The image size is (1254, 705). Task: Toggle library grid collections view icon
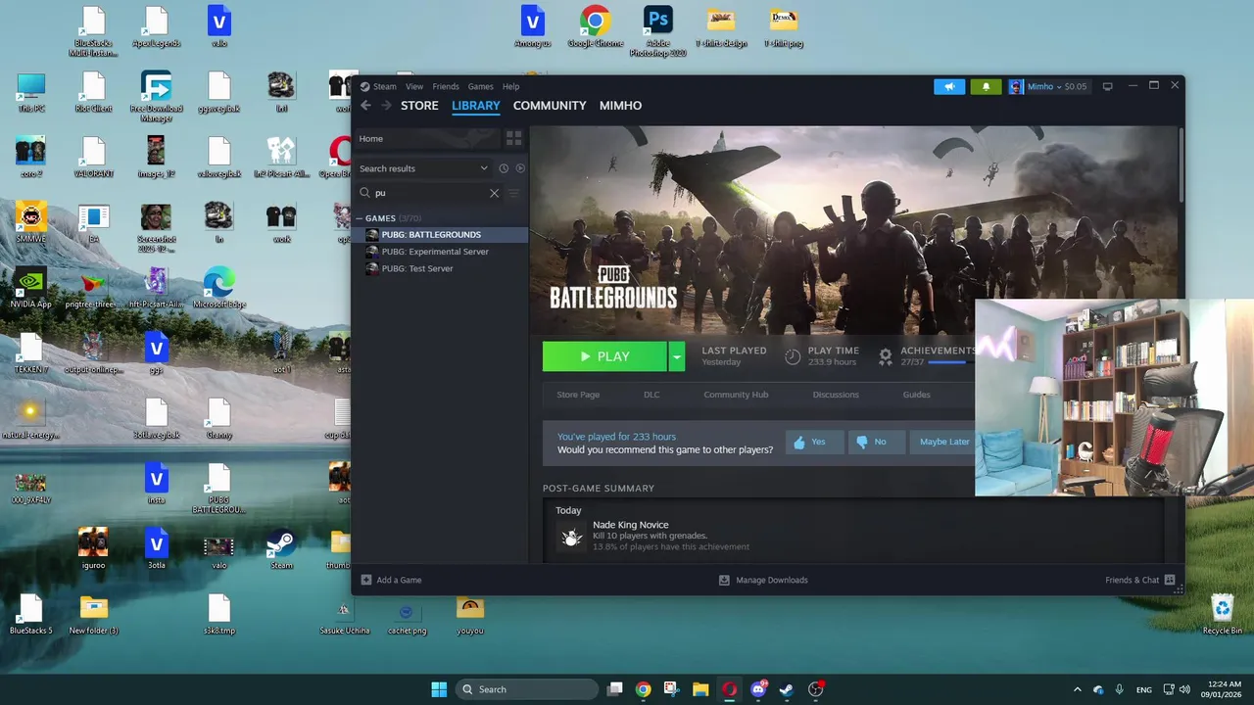click(514, 138)
